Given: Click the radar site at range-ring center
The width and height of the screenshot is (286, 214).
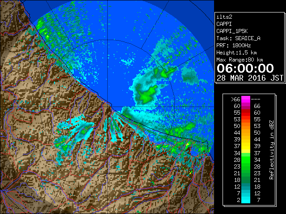Looking at the screenshot, I should [x=108, y=107].
